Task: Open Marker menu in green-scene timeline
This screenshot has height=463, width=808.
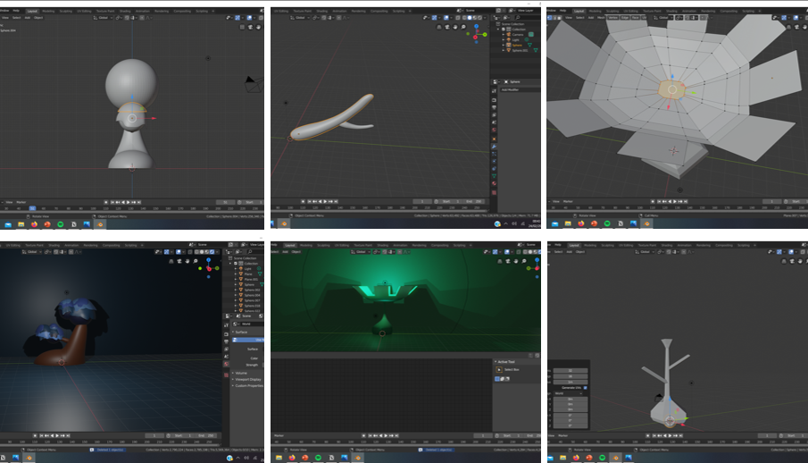Action: (279, 435)
